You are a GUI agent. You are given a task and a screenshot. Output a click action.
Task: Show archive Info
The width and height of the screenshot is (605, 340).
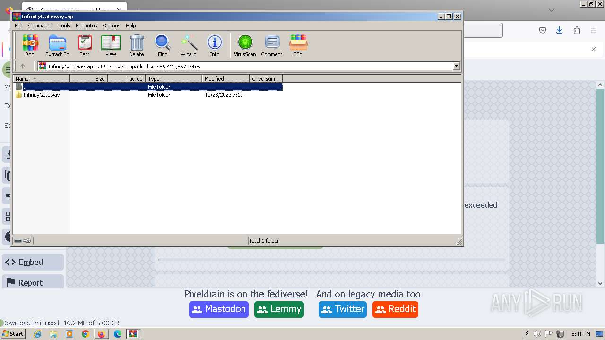[215, 46]
